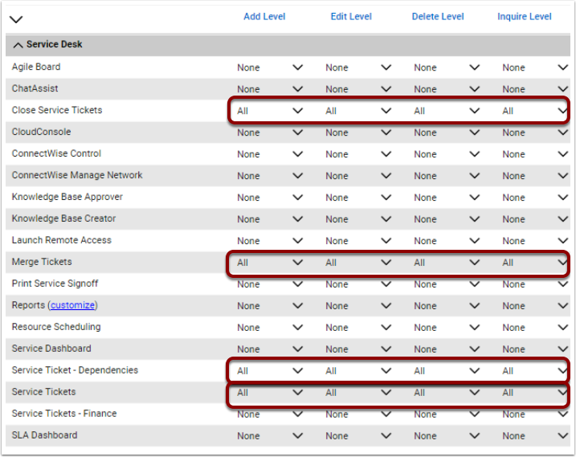Open Service Dashboard Add Level dropdown

[x=270, y=349]
